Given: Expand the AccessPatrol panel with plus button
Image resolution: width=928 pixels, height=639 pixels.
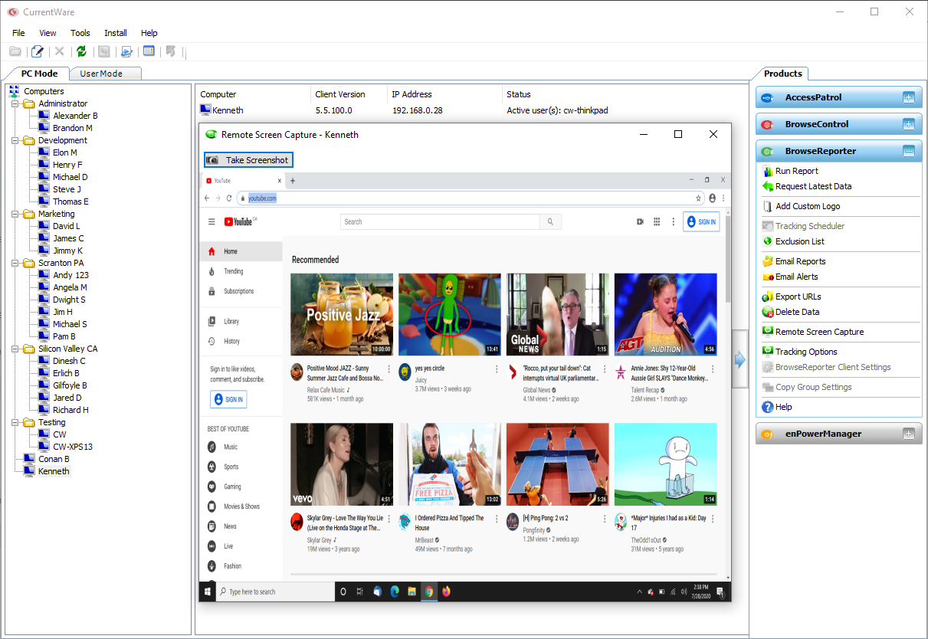Looking at the screenshot, I should pyautogui.click(x=909, y=97).
